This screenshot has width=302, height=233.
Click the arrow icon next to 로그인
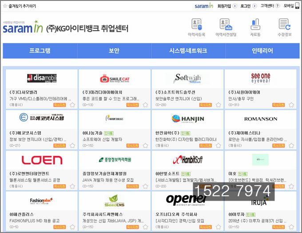point(254,6)
